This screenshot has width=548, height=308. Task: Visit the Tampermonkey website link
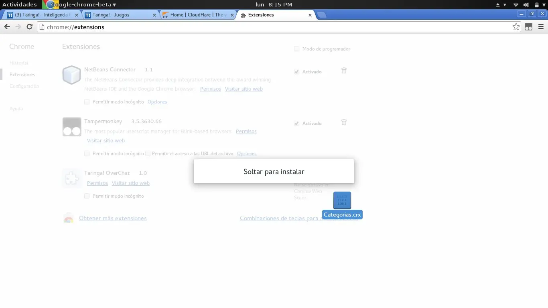point(106,141)
